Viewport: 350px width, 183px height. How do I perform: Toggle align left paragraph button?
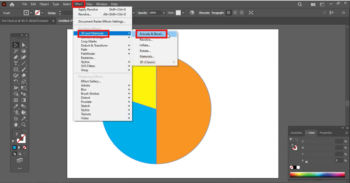[229, 13]
